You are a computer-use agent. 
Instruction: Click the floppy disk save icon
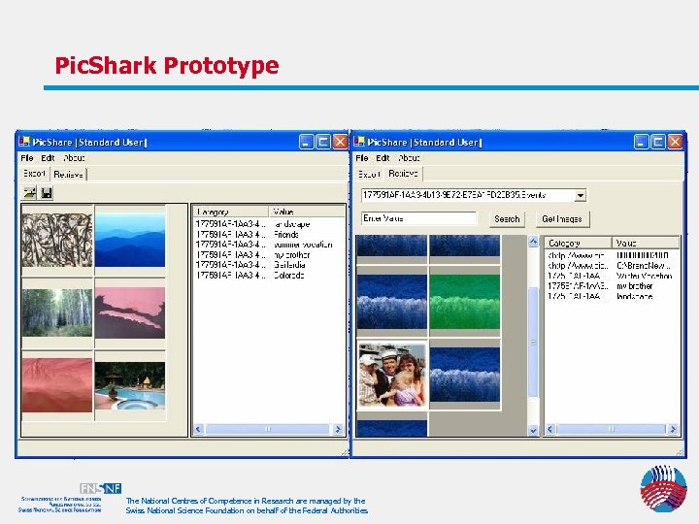[x=47, y=193]
